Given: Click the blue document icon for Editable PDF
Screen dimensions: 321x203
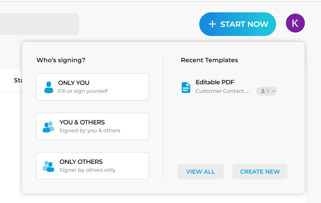Looking at the screenshot, I should [x=186, y=87].
